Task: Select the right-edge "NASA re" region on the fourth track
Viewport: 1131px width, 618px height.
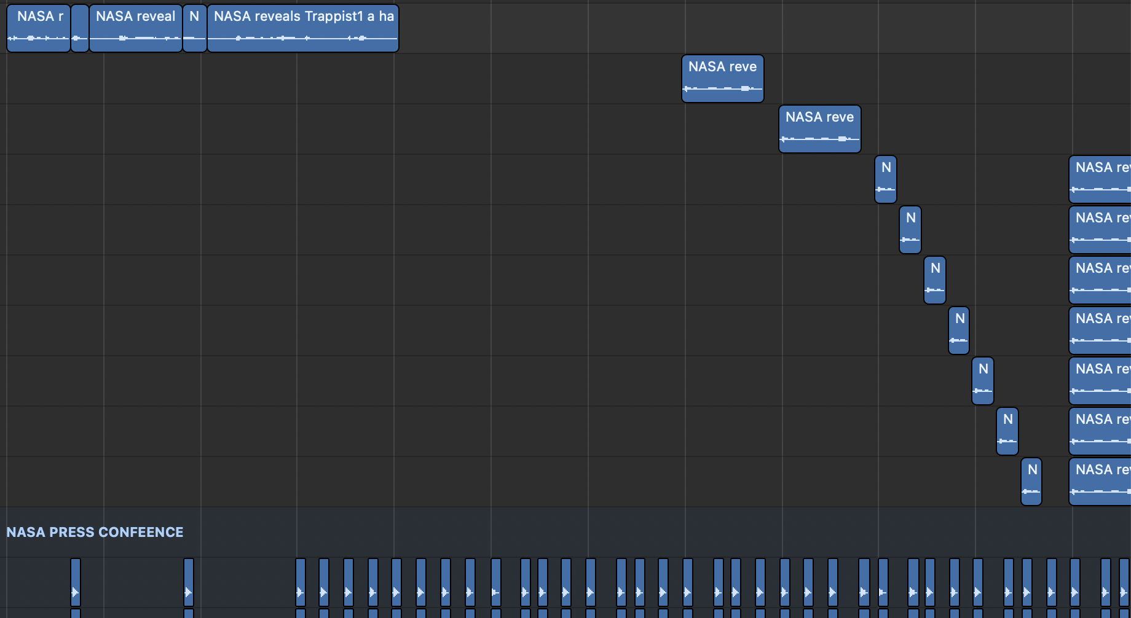Action: click(1100, 179)
